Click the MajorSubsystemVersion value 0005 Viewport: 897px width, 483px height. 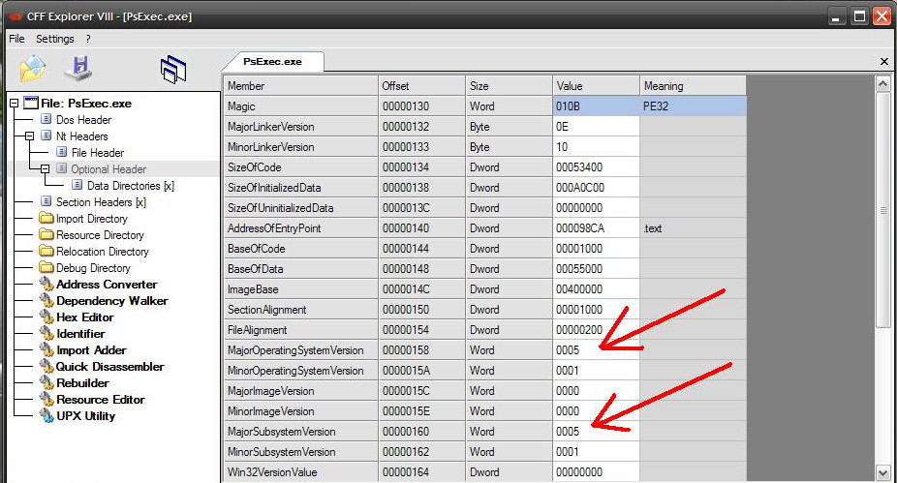(x=596, y=432)
